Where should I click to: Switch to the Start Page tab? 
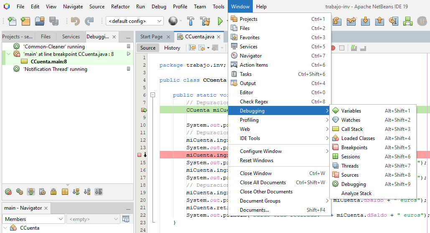click(151, 37)
